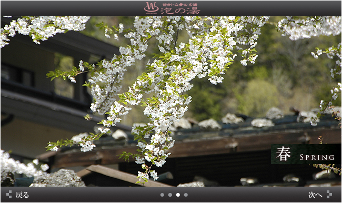
Task: Click the 春 Spring caption label
Action: coord(306,154)
